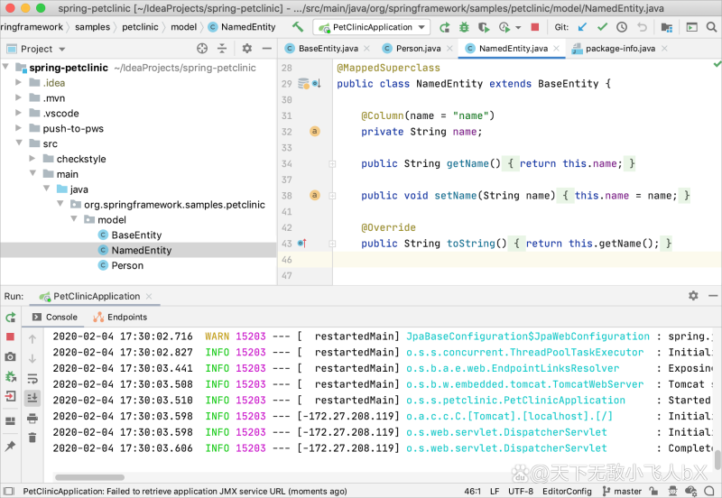Open Git history clock icon

(x=622, y=27)
